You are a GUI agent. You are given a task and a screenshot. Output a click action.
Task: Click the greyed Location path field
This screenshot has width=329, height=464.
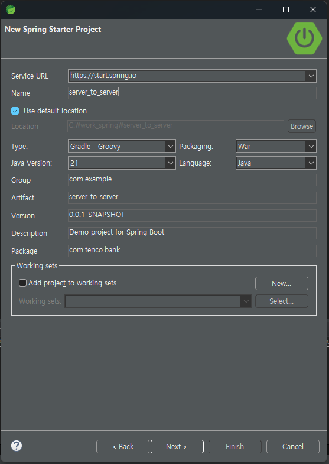point(175,126)
